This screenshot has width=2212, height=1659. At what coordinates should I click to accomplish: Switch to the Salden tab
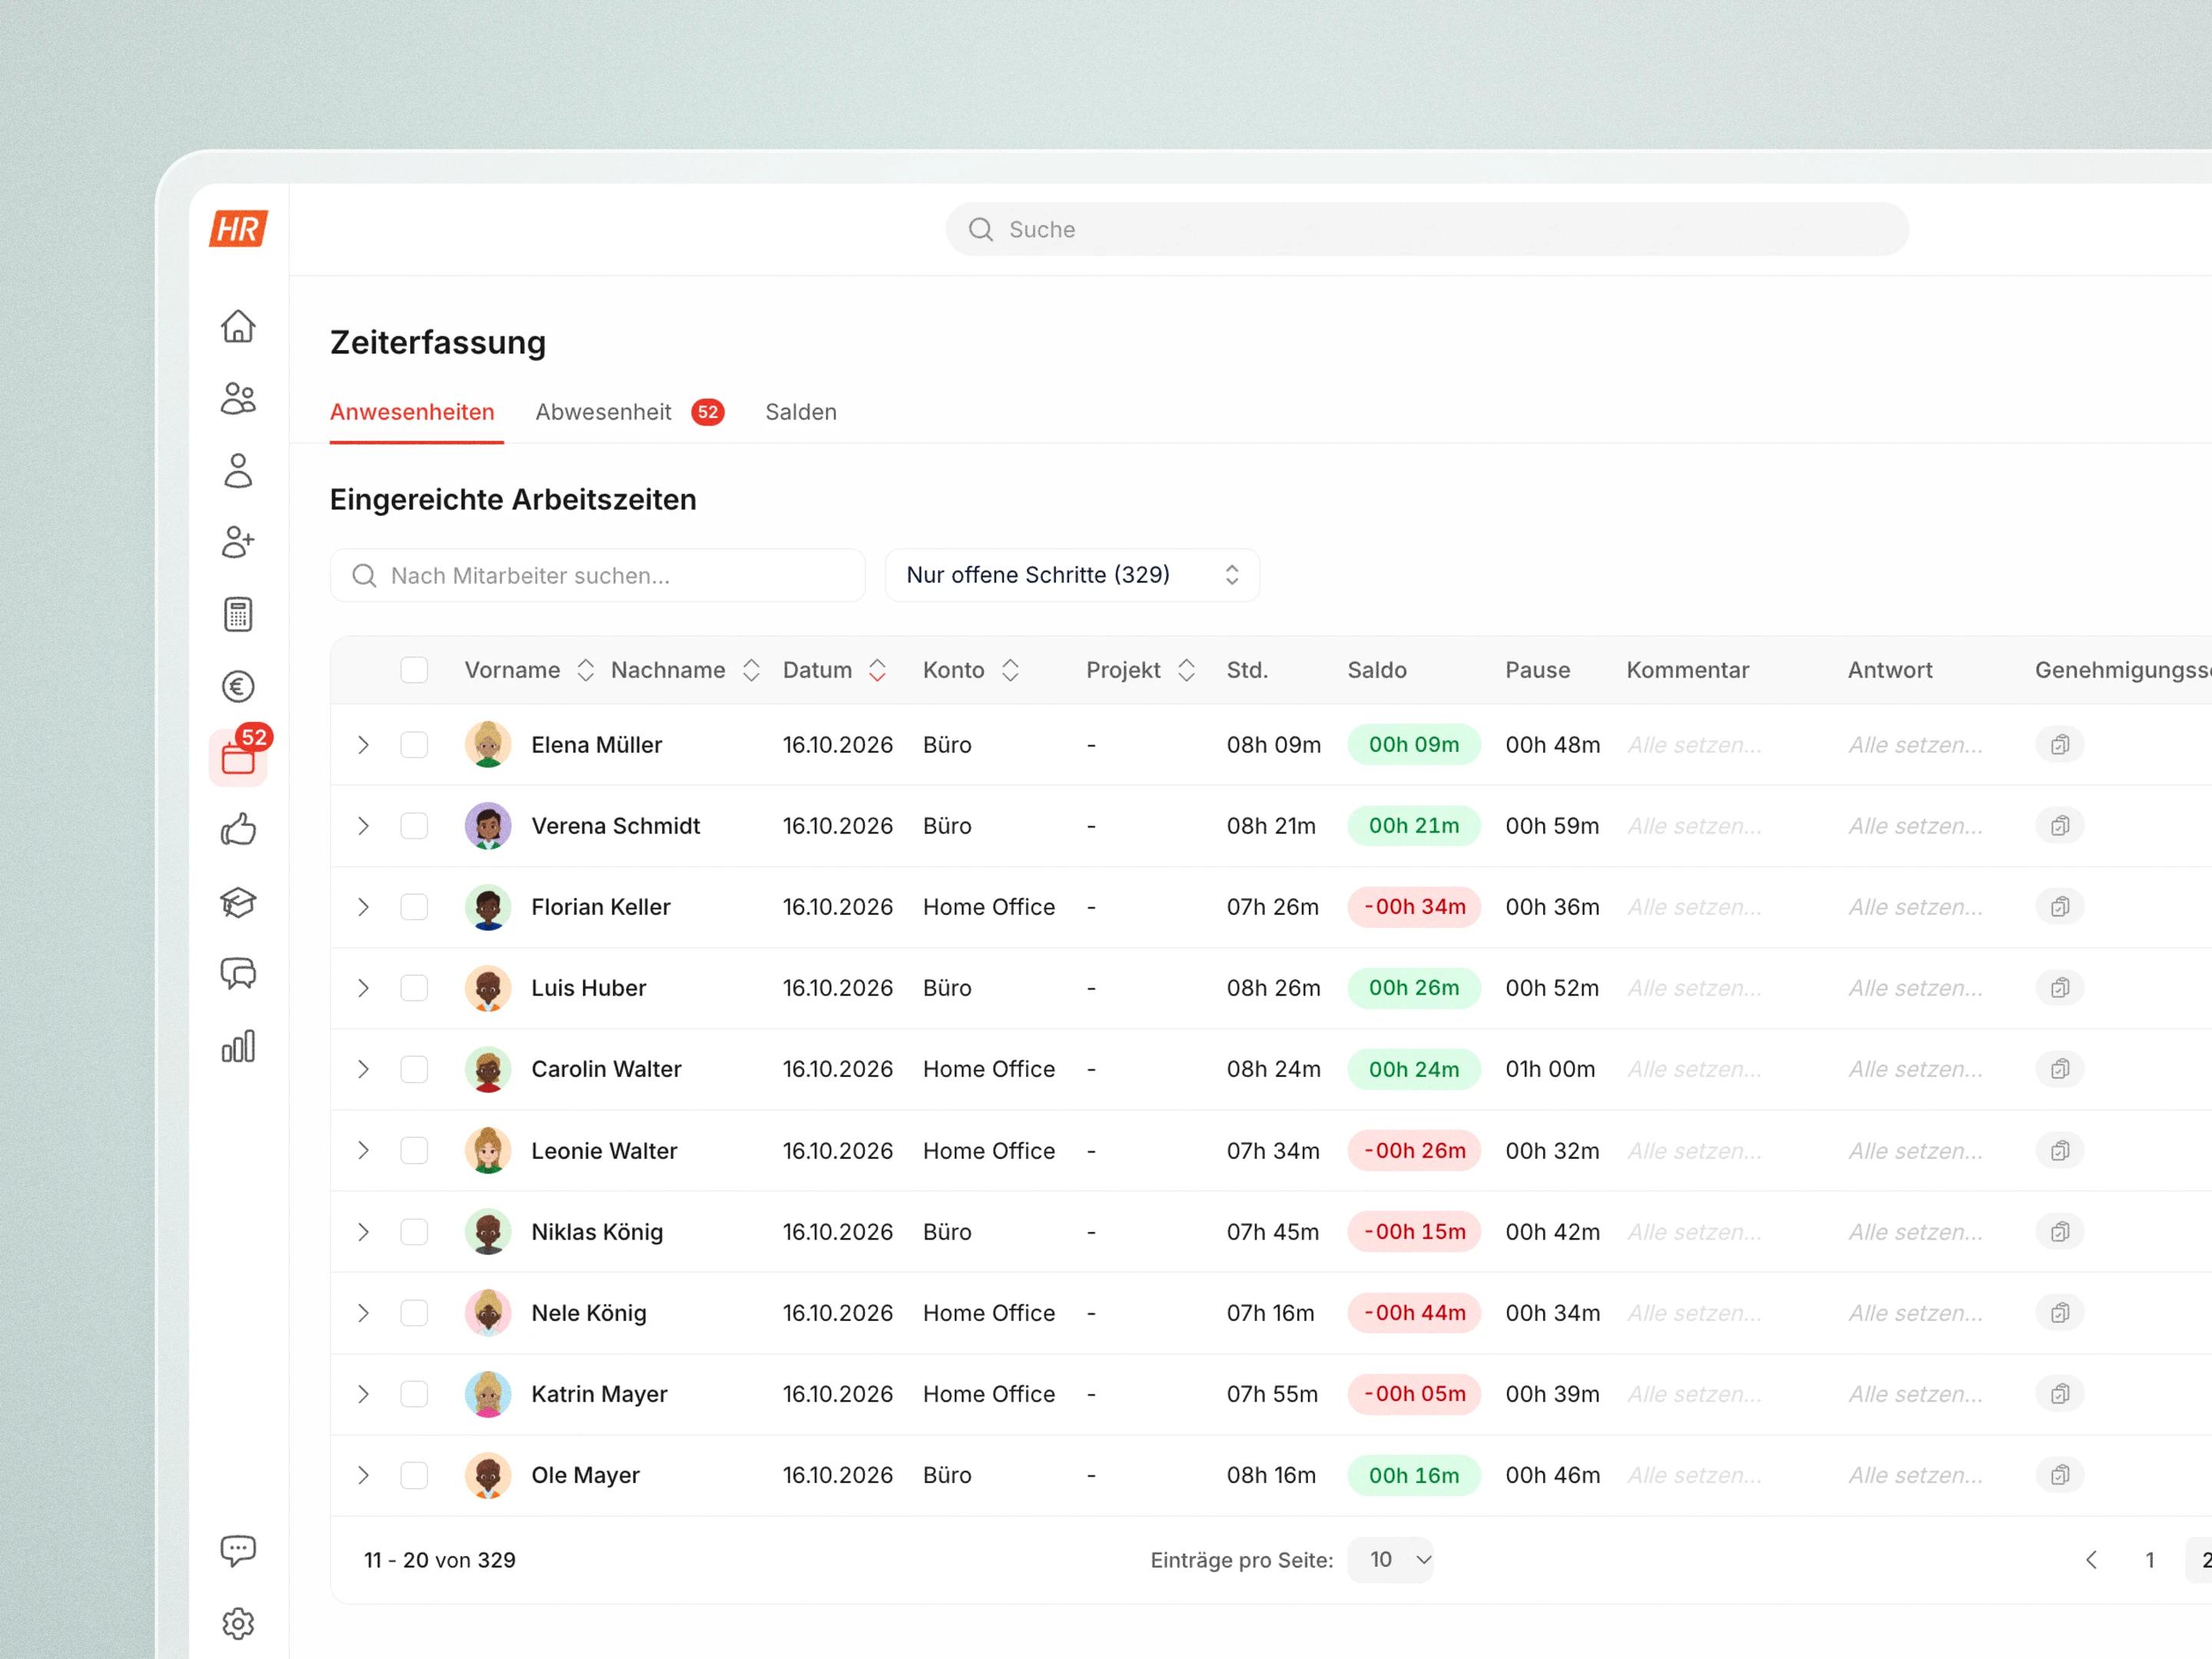(801, 412)
